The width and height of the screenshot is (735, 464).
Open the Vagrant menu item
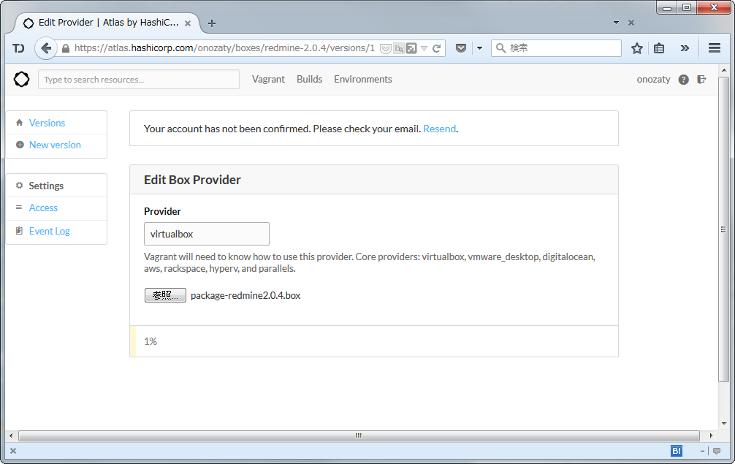(268, 79)
